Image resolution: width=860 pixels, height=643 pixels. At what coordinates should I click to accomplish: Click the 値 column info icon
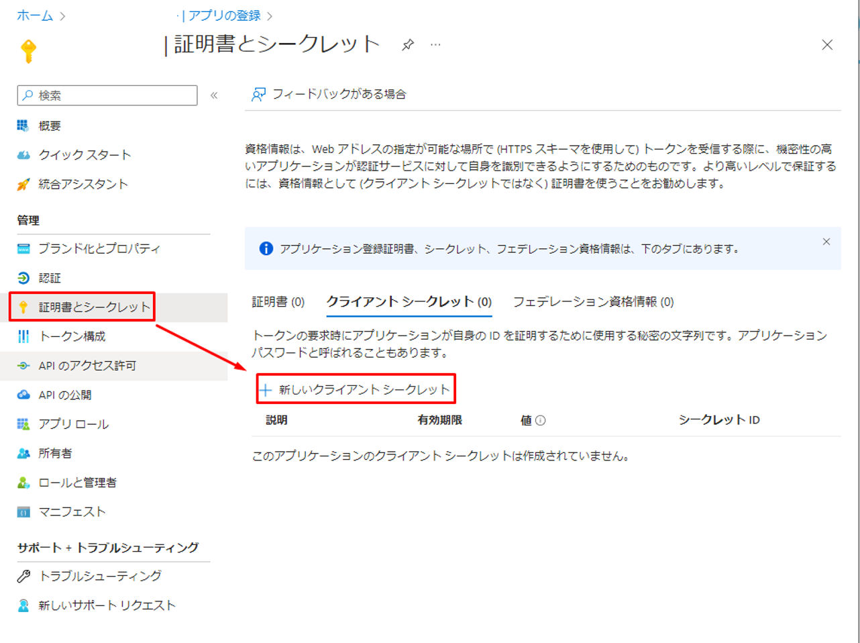tap(541, 421)
